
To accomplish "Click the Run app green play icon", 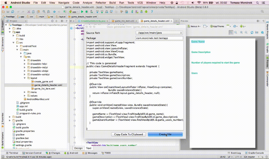I will coord(82,12).
